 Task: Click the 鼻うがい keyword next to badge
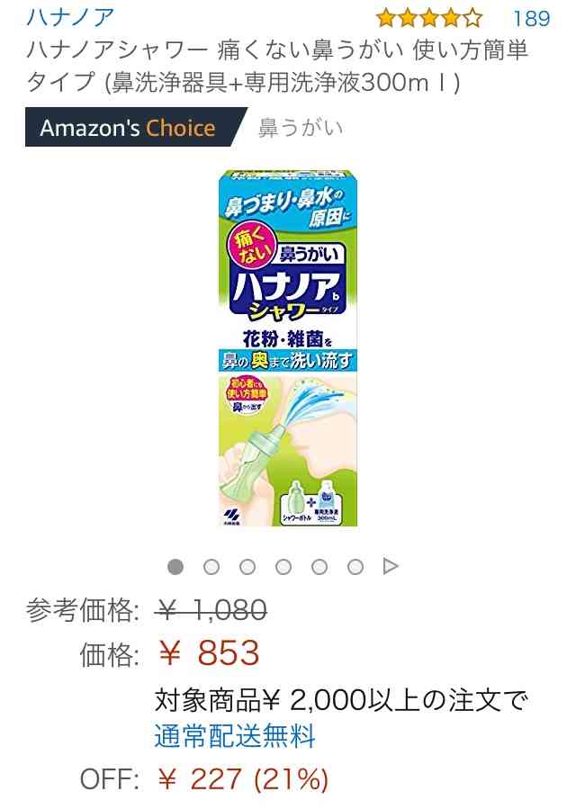tap(300, 128)
